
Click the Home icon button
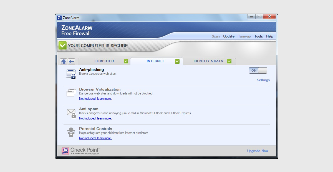(x=64, y=61)
